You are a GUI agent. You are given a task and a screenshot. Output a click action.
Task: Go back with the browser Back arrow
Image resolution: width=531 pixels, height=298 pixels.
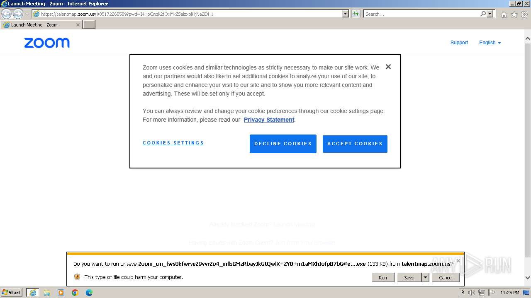(x=7, y=14)
